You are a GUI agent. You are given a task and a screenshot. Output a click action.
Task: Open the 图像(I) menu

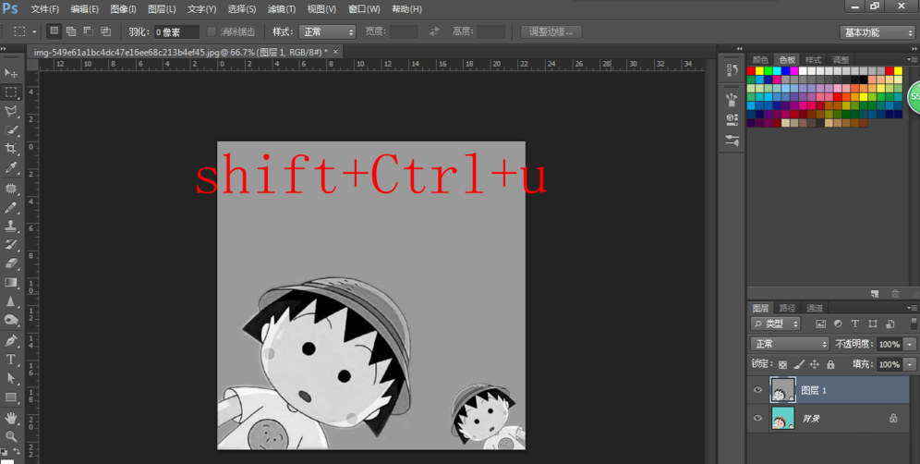point(123,9)
